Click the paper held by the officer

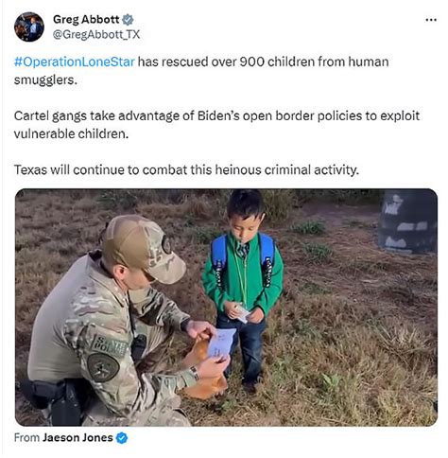[221, 343]
